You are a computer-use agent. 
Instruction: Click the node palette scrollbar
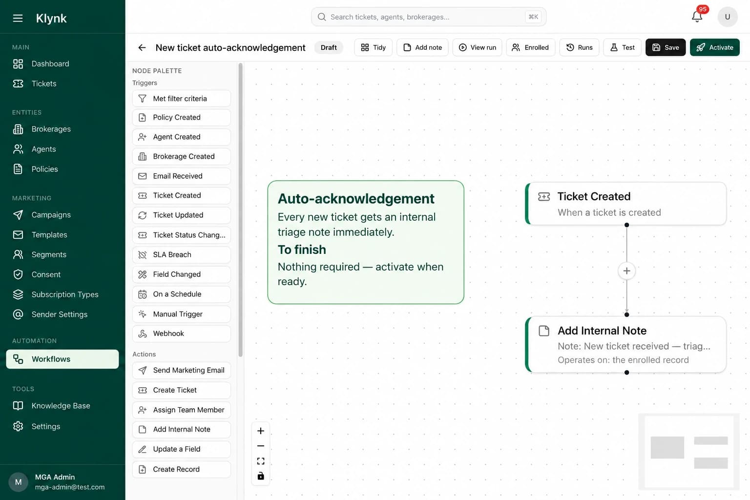240,210
